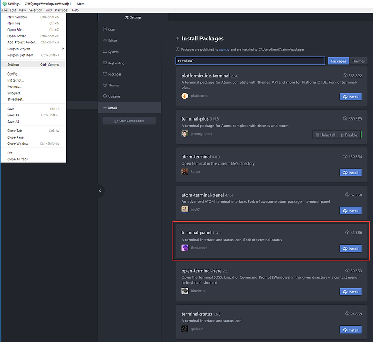The image size is (373, 342).
Task: Disable terminal-plus package
Action: 349,135
